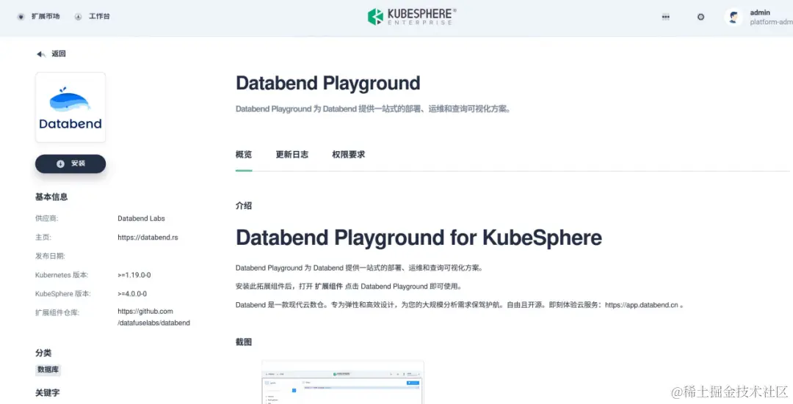
Task: Click the admin user avatar
Action: [x=734, y=17]
